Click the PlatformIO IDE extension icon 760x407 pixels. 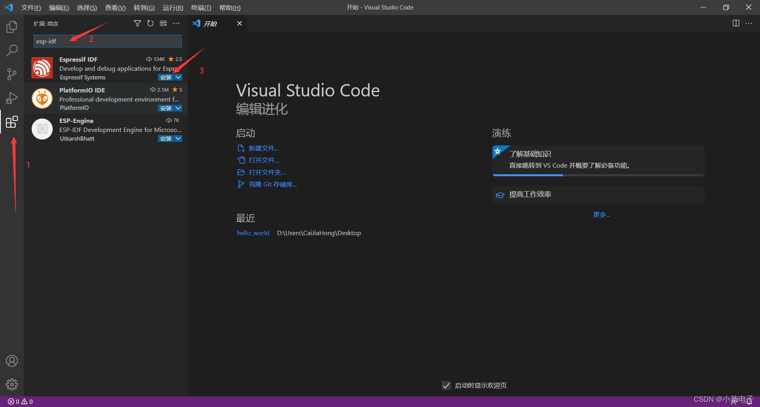click(x=42, y=98)
